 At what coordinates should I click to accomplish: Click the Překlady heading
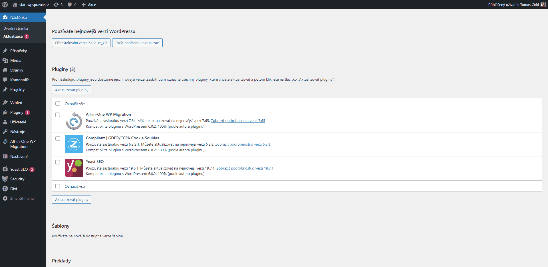click(x=61, y=261)
